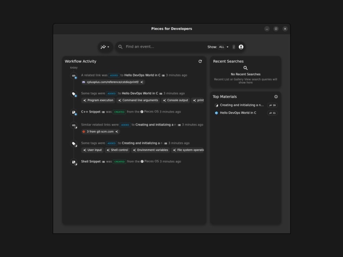Click the sparkle icon next to the cplusplus link
Image resolution: width=343 pixels, height=257 pixels.
click(142, 82)
